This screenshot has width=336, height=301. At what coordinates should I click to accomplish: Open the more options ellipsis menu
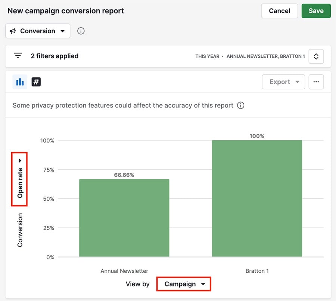click(316, 82)
